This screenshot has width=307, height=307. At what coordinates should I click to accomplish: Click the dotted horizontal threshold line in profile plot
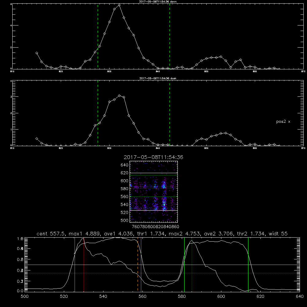pos(162,273)
